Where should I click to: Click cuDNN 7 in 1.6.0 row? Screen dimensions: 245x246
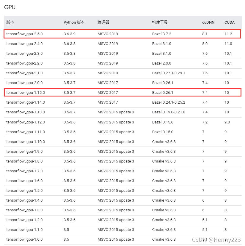pyautogui.click(x=203, y=181)
